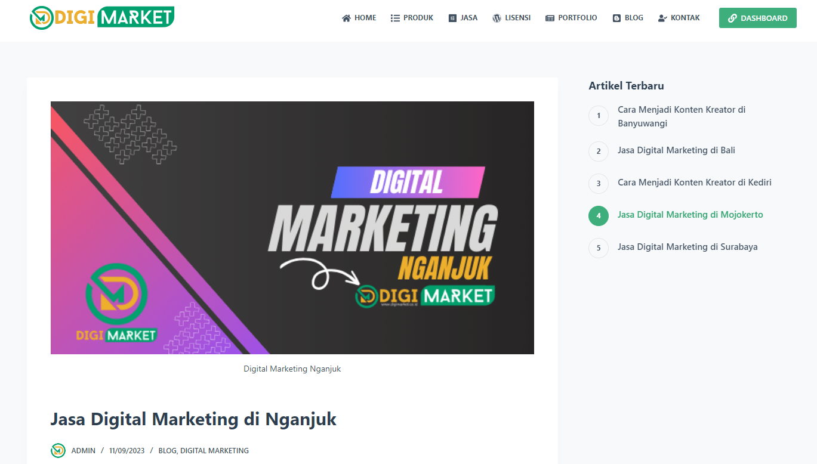The width and height of the screenshot is (817, 464).
Task: Click number 3 badge in Artikel Terbaru
Action: 599,183
